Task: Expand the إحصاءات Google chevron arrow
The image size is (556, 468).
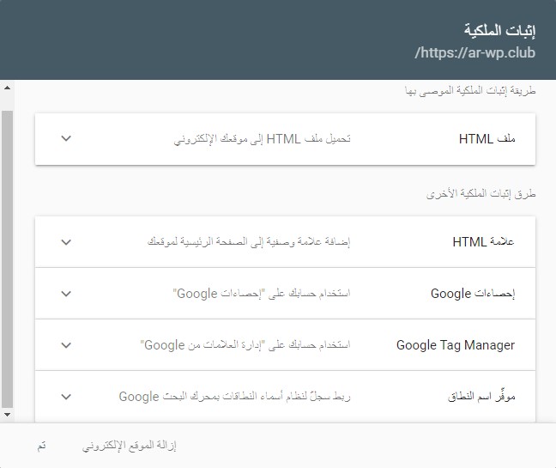Action: [67, 294]
